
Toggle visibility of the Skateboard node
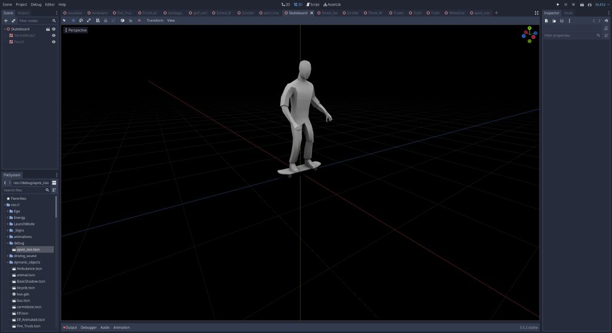[x=54, y=29]
